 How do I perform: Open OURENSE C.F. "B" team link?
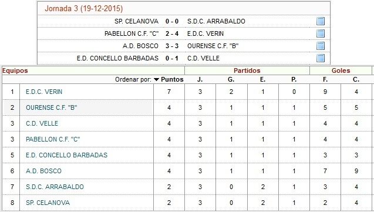click(x=52, y=107)
